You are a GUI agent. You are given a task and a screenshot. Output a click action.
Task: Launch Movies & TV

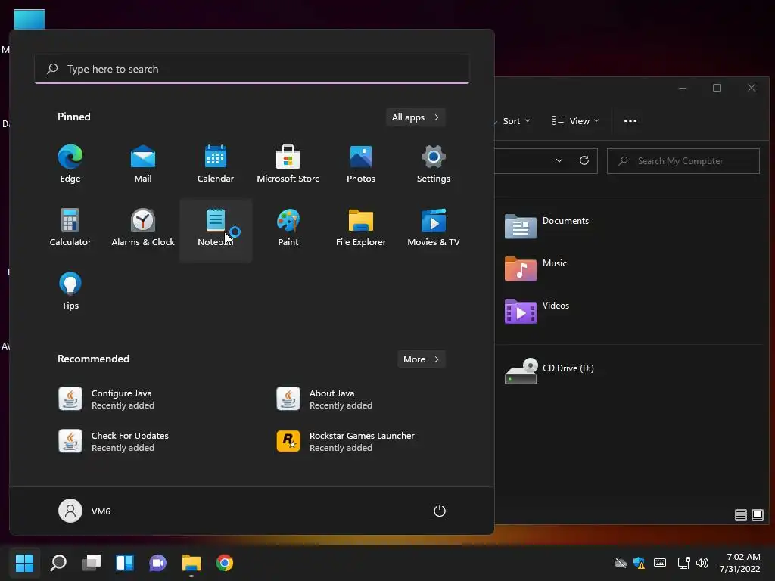tap(434, 228)
